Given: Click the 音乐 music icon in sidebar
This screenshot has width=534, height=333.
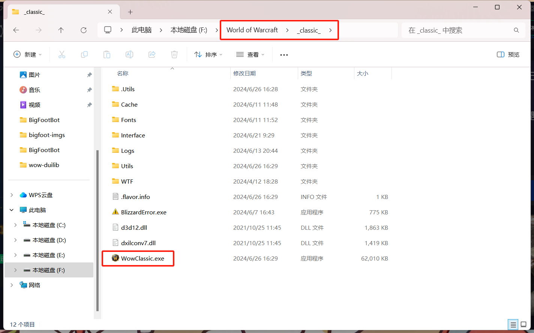Looking at the screenshot, I should [x=23, y=90].
